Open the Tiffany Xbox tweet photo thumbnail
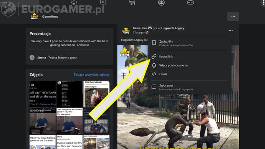Viewport: 265px width, 149px height. point(70,142)
